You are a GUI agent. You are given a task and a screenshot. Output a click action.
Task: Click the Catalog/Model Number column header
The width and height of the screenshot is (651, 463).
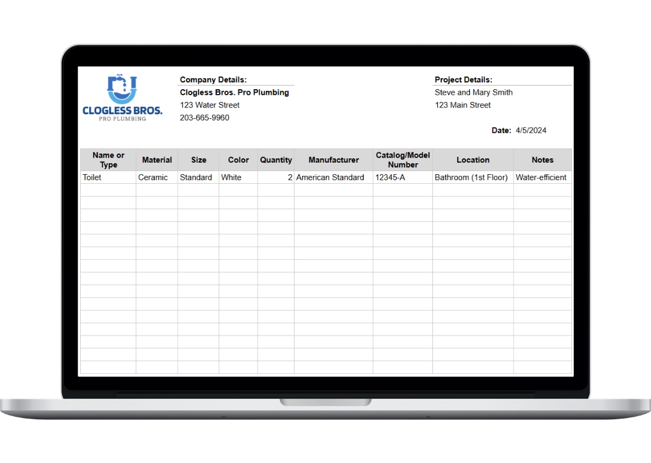(403, 160)
